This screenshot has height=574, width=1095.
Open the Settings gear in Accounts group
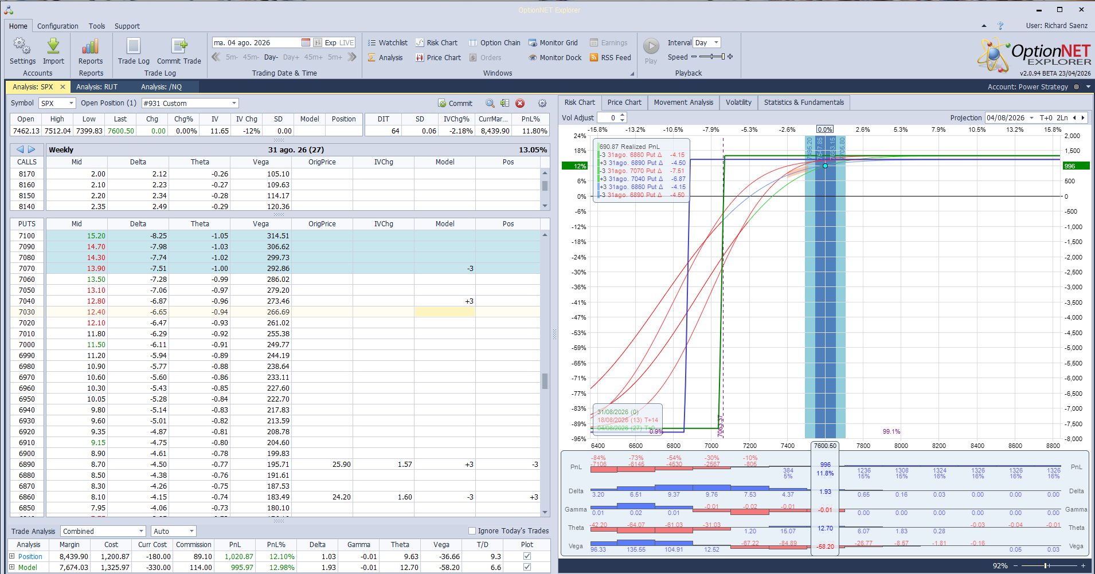[22, 51]
